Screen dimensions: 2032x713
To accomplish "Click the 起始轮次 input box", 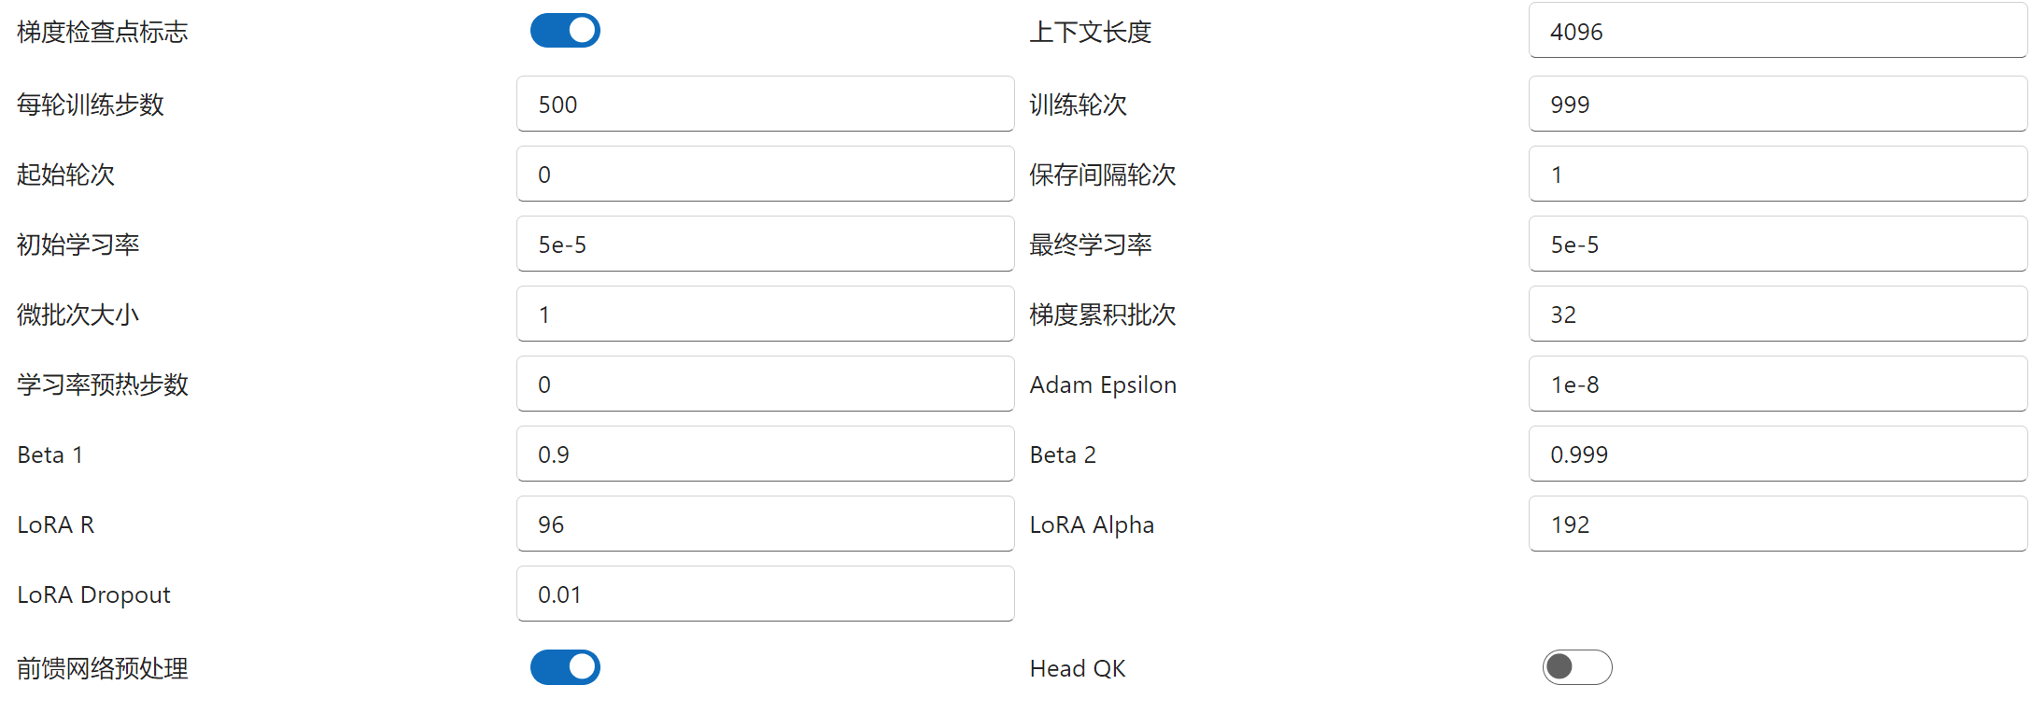I will [764, 175].
